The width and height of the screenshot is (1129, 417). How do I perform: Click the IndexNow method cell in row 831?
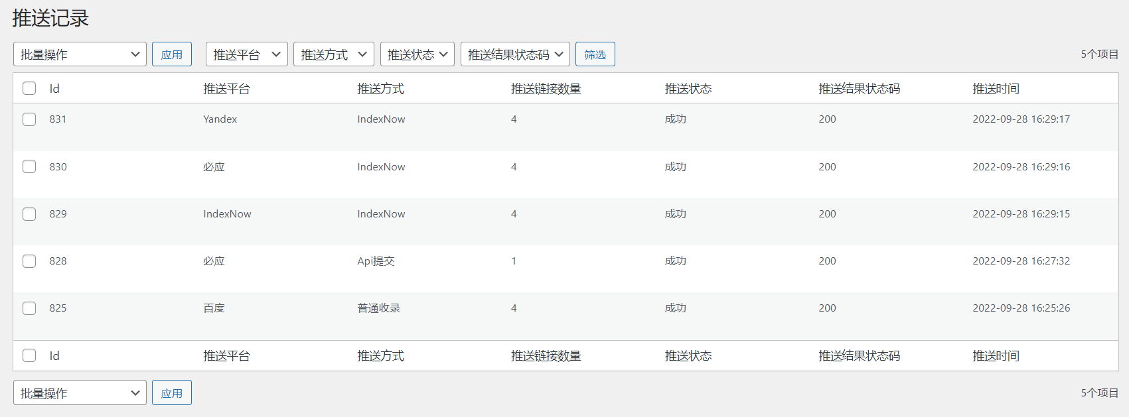(x=381, y=119)
